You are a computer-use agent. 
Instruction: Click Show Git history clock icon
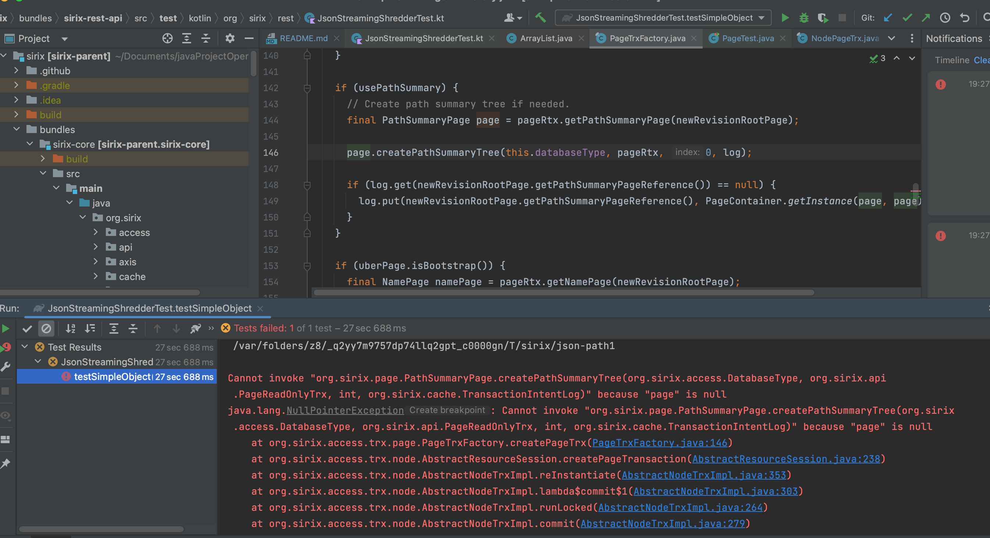pos(945,18)
